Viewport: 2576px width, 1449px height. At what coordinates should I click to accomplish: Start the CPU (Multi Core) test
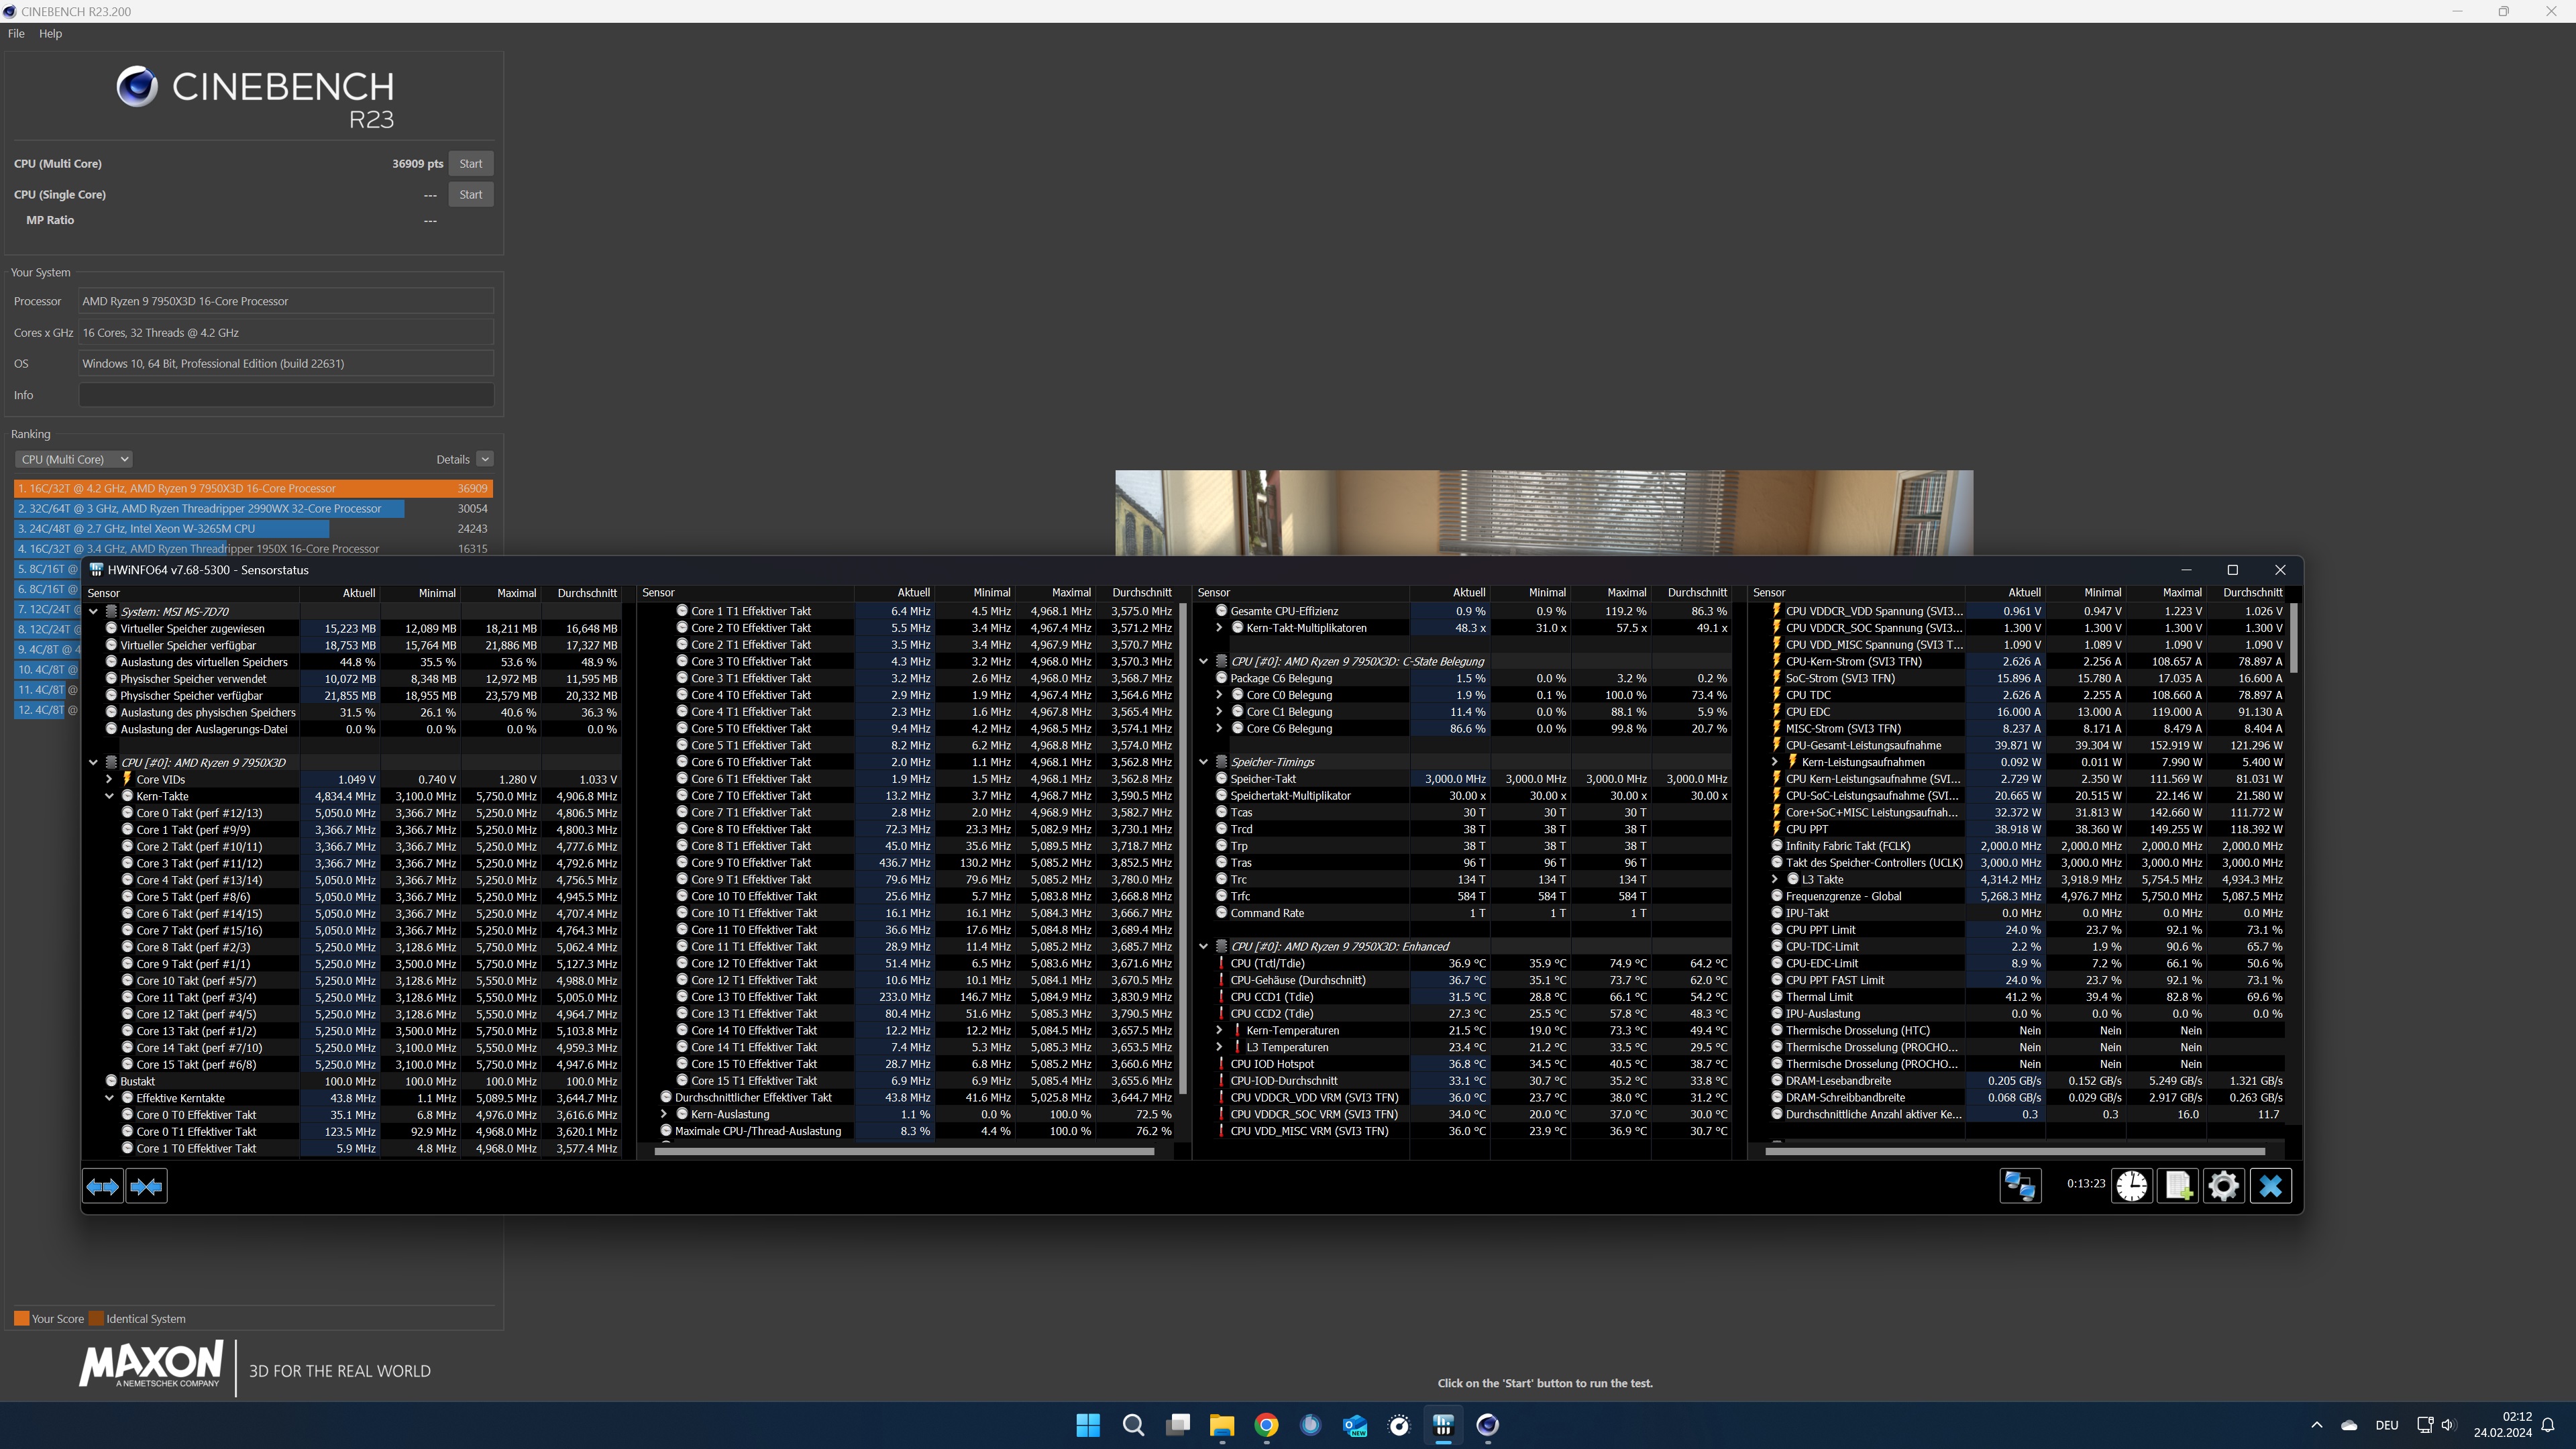470,163
